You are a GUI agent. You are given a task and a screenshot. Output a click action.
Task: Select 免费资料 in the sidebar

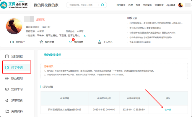click(17, 111)
